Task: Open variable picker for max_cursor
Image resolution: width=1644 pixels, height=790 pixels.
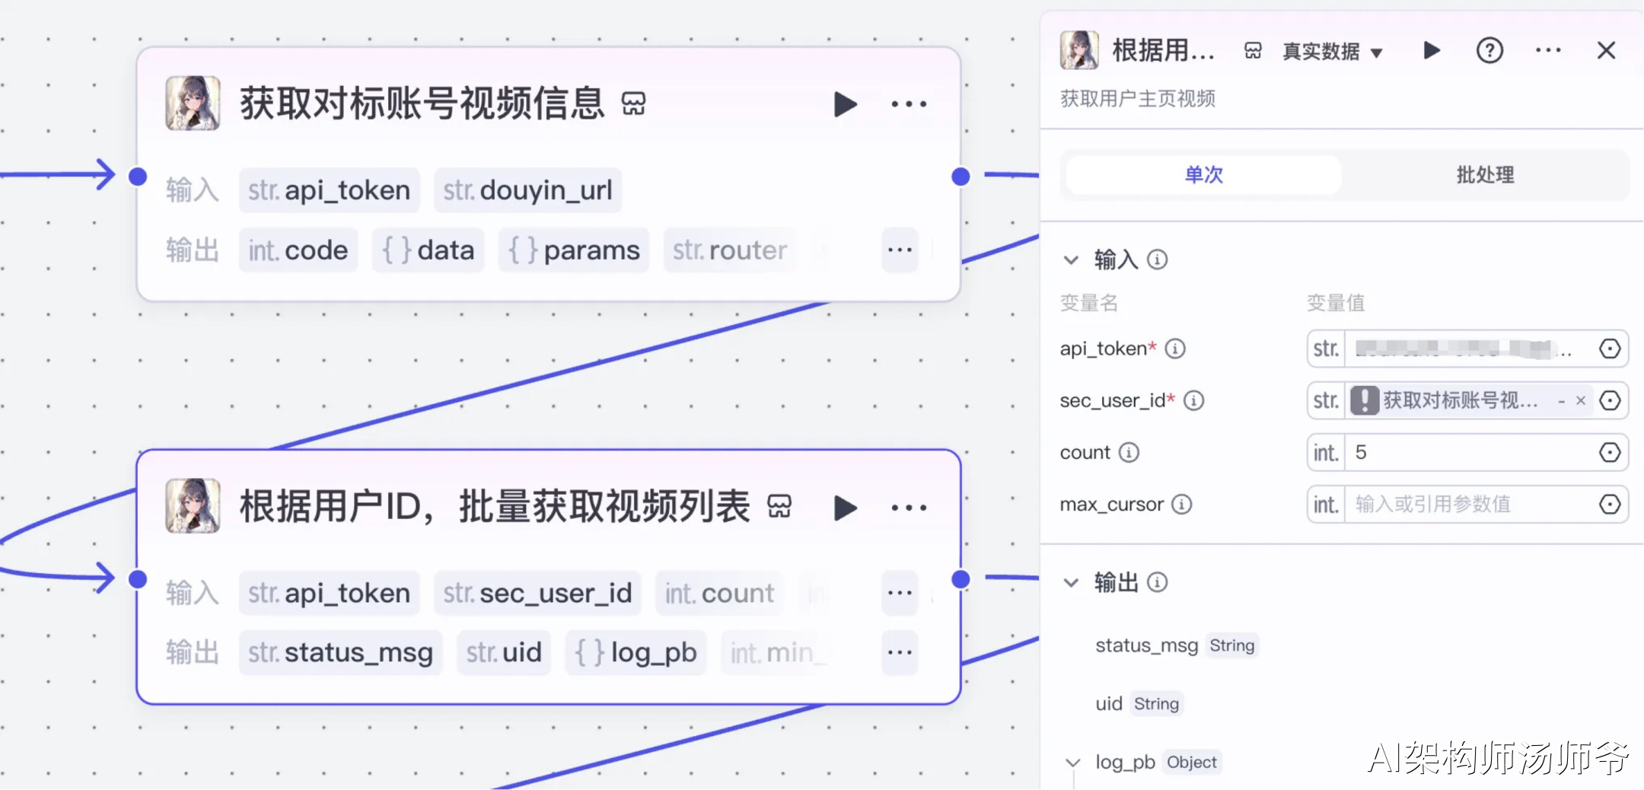Action: pos(1610,505)
